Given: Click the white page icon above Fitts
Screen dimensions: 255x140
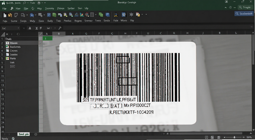Looking at the screenshot, I should coord(5,15).
